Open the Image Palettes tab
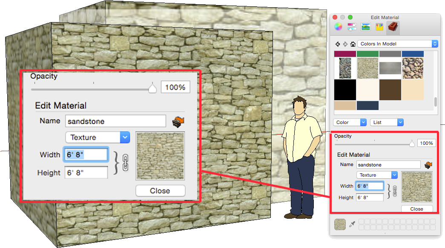The width and height of the screenshot is (445, 248). 365,27
